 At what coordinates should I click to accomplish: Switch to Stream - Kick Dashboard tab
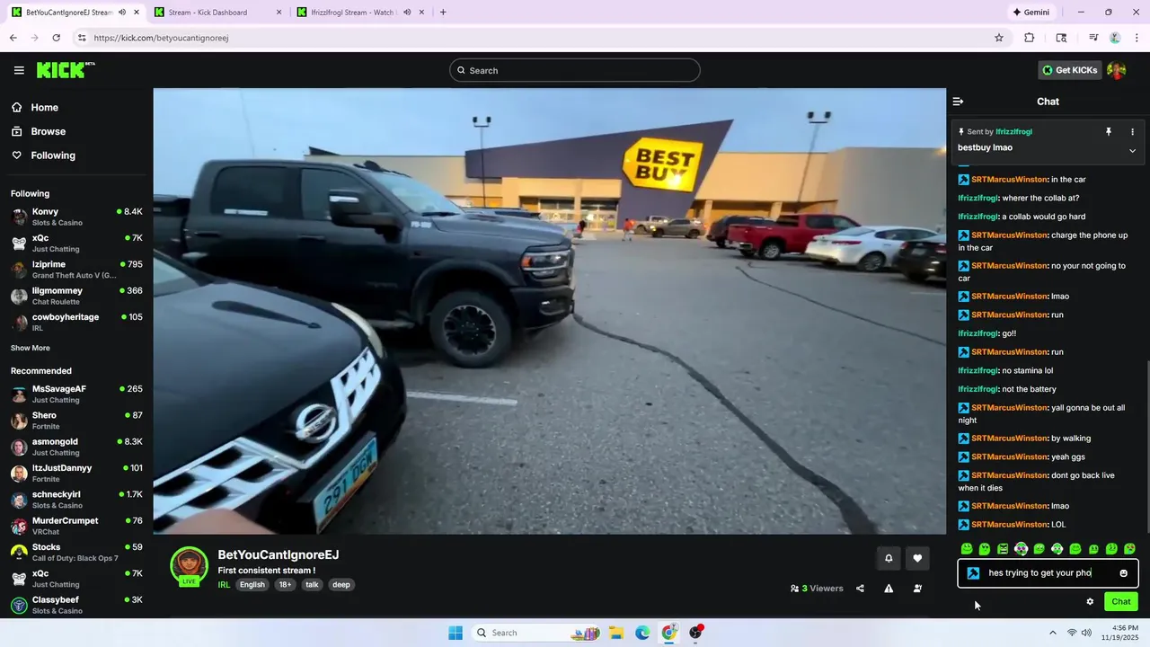(217, 13)
